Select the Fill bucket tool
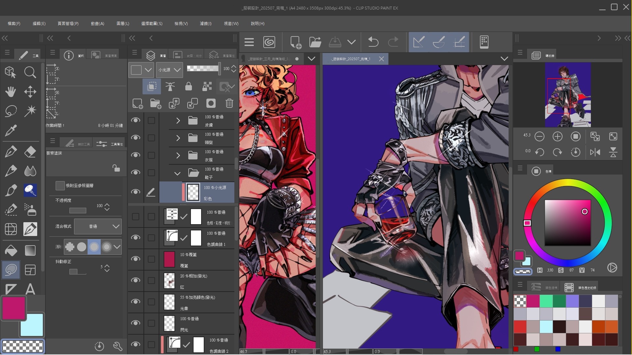 tap(11, 250)
